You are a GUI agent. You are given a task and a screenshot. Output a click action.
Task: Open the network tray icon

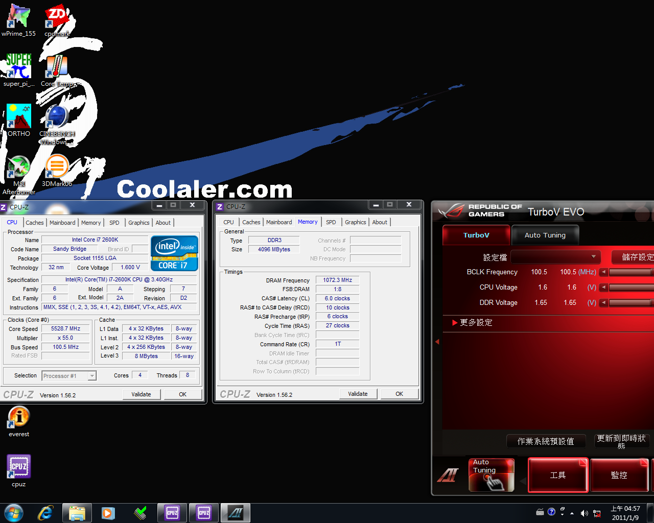click(597, 513)
